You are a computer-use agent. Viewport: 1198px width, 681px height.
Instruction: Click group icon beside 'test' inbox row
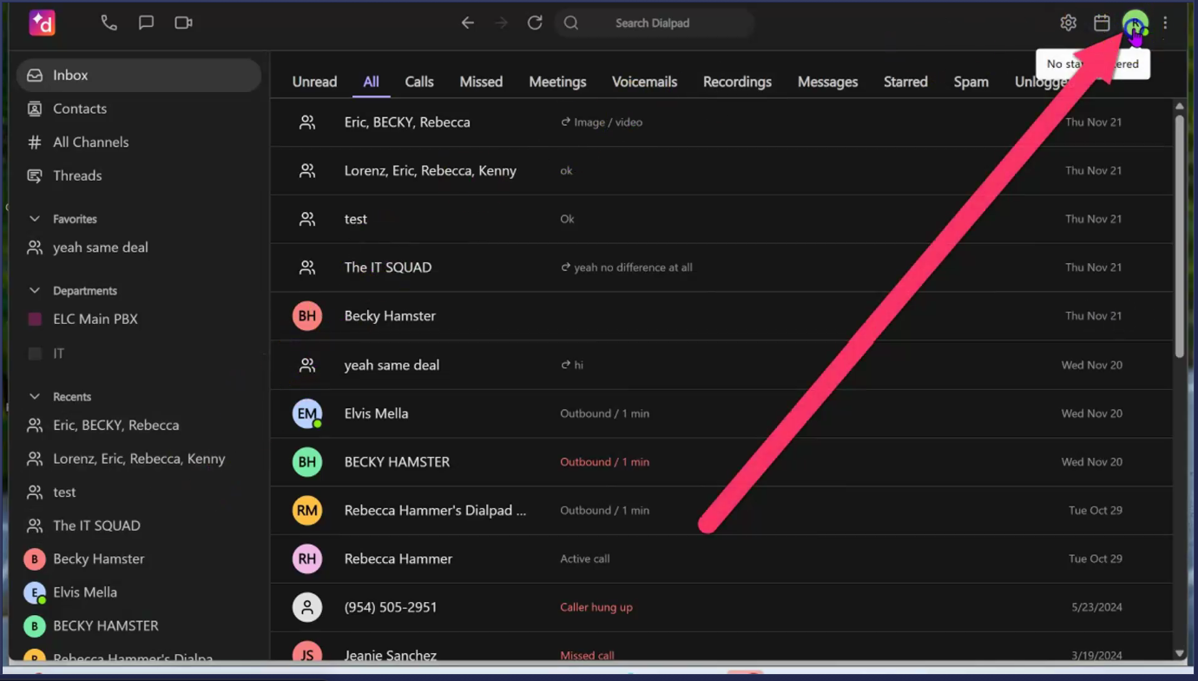(x=307, y=219)
